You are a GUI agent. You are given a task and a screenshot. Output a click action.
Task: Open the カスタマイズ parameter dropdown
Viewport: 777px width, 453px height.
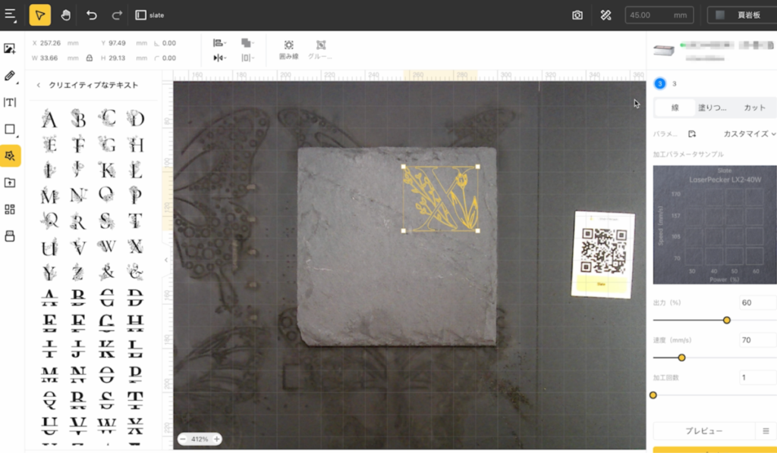[x=749, y=134]
